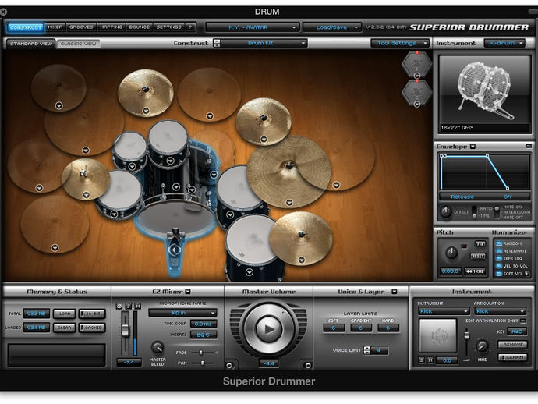The image size is (538, 404).
Task: Switch to the Grooves tab
Action: 81,27
